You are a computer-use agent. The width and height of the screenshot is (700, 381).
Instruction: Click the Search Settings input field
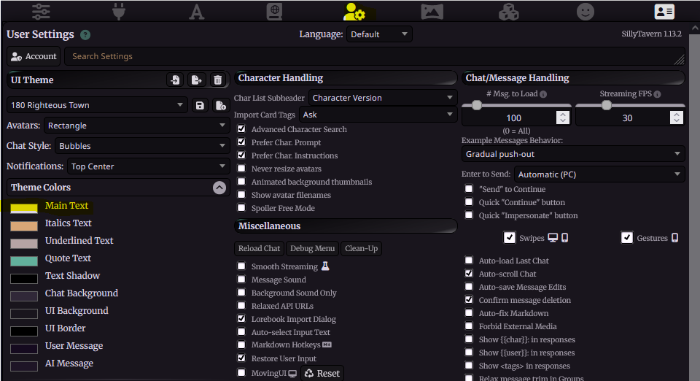375,56
